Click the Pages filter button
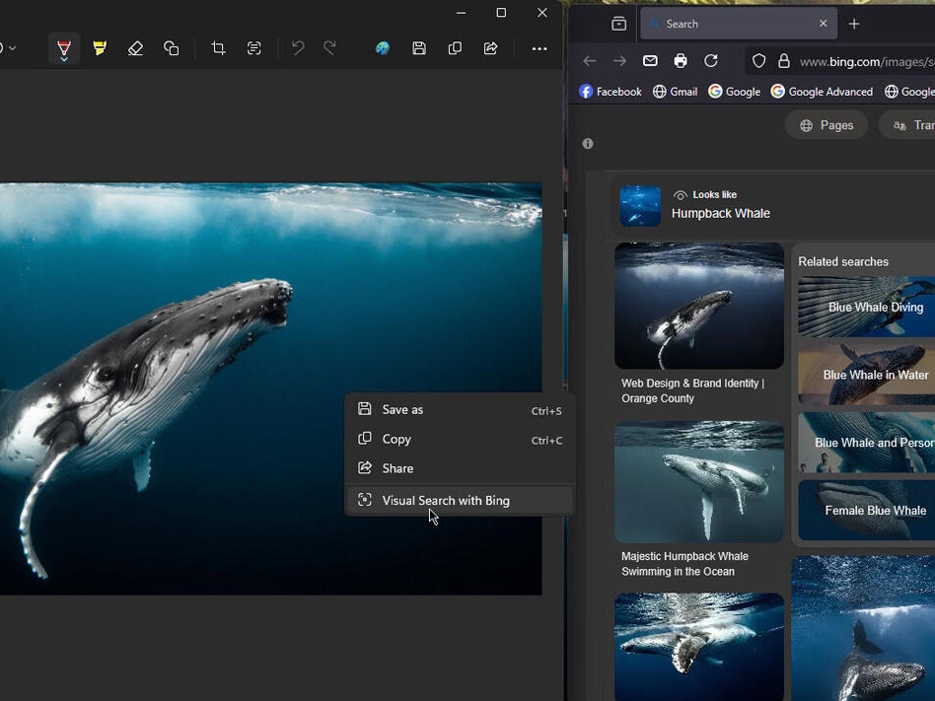Image resolution: width=935 pixels, height=701 pixels. pyautogui.click(x=827, y=125)
